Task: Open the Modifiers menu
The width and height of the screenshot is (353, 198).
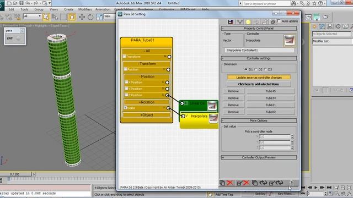Action: [x=85, y=9]
